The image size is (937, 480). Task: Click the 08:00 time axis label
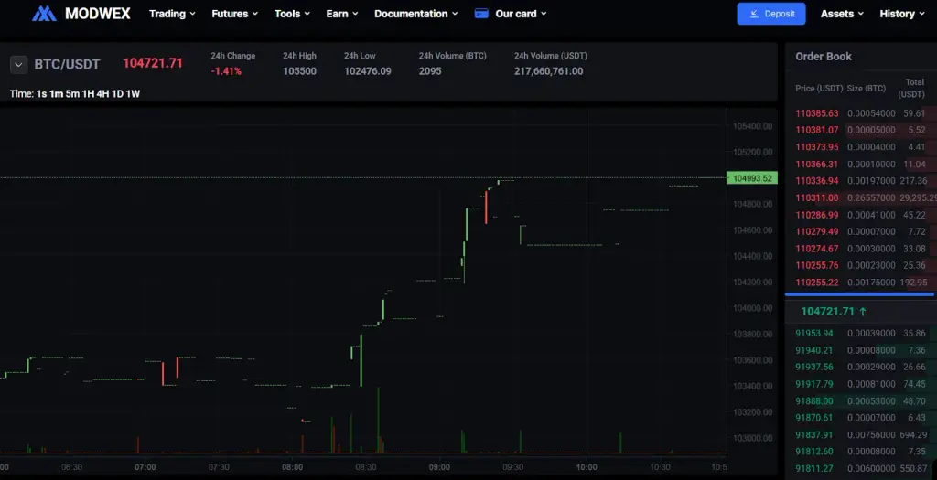point(292,467)
